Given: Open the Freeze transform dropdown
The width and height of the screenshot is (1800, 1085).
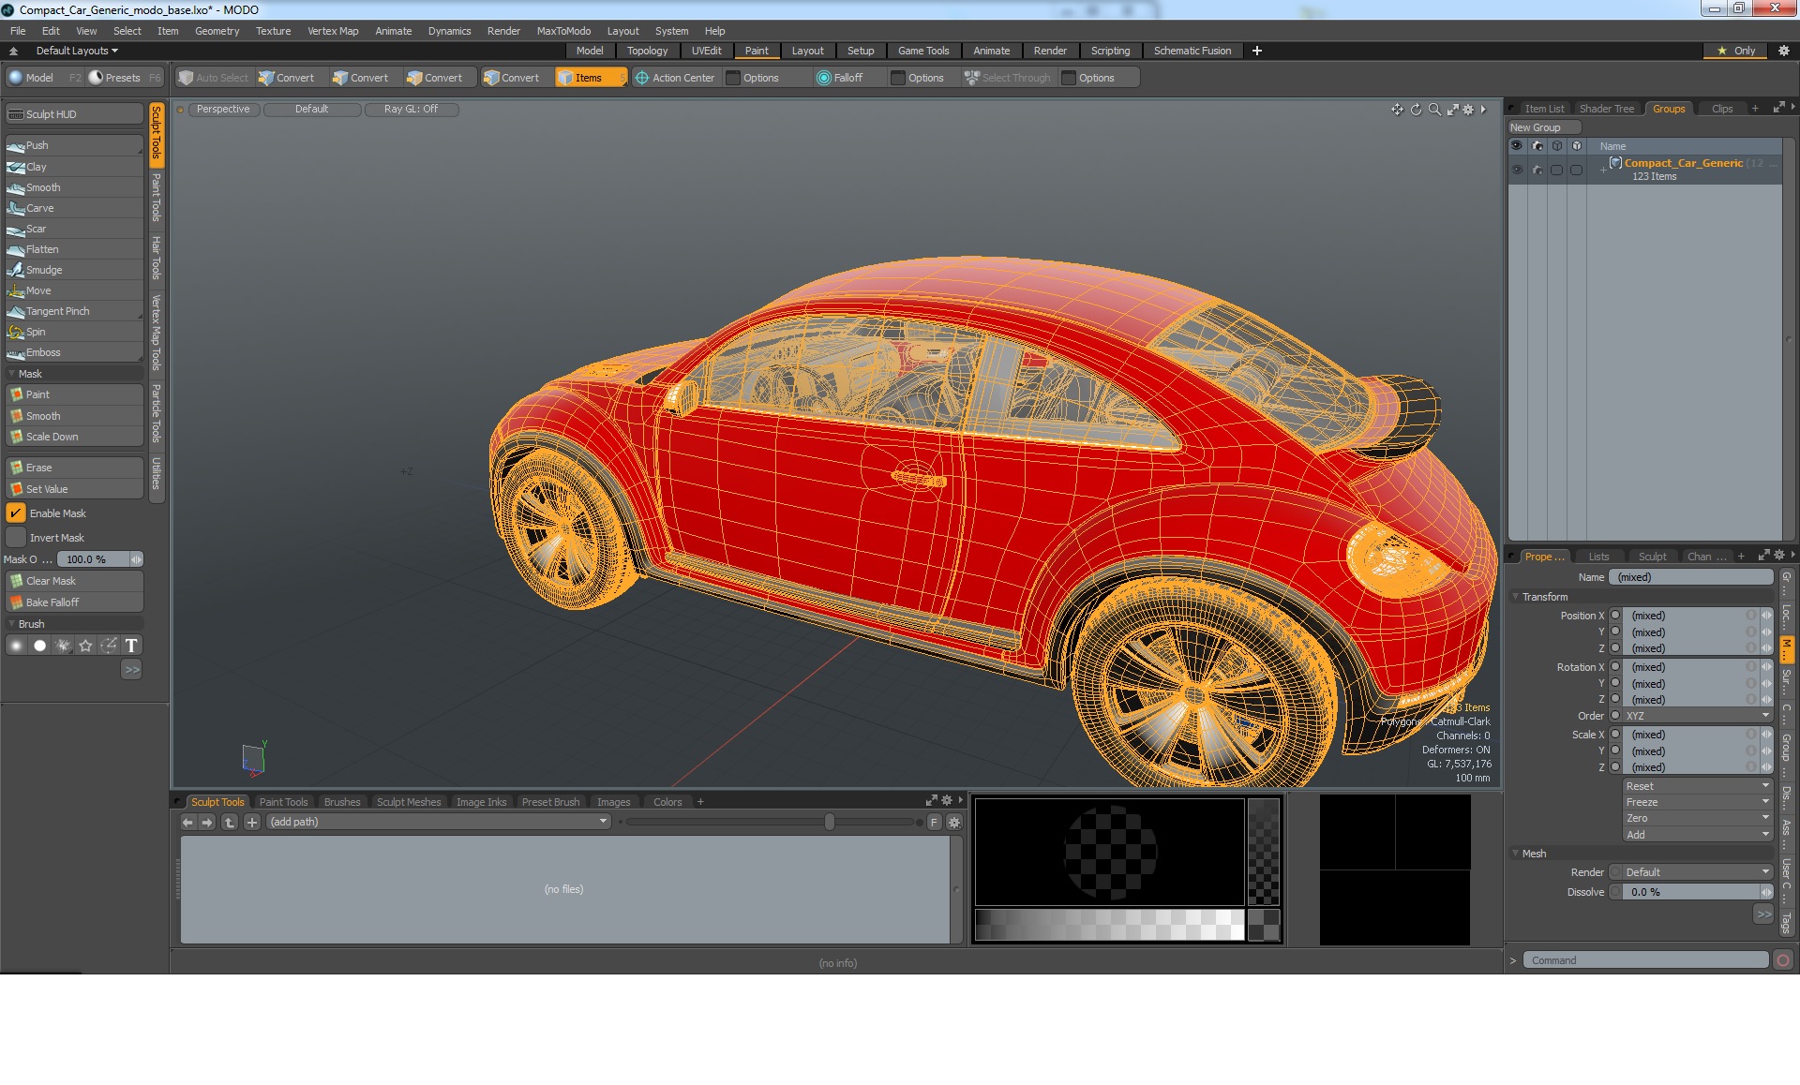Looking at the screenshot, I should click(1697, 802).
